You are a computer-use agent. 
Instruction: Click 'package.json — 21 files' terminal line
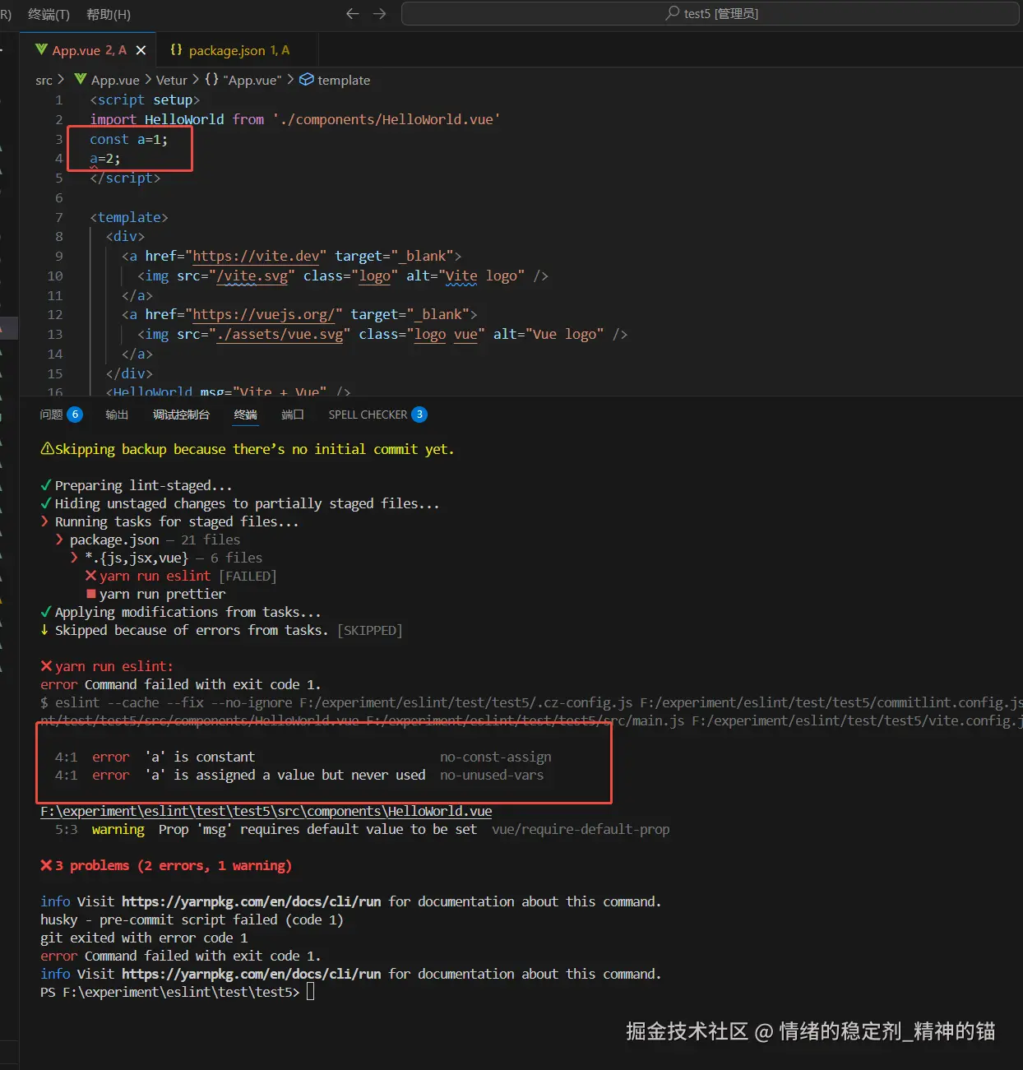point(148,540)
